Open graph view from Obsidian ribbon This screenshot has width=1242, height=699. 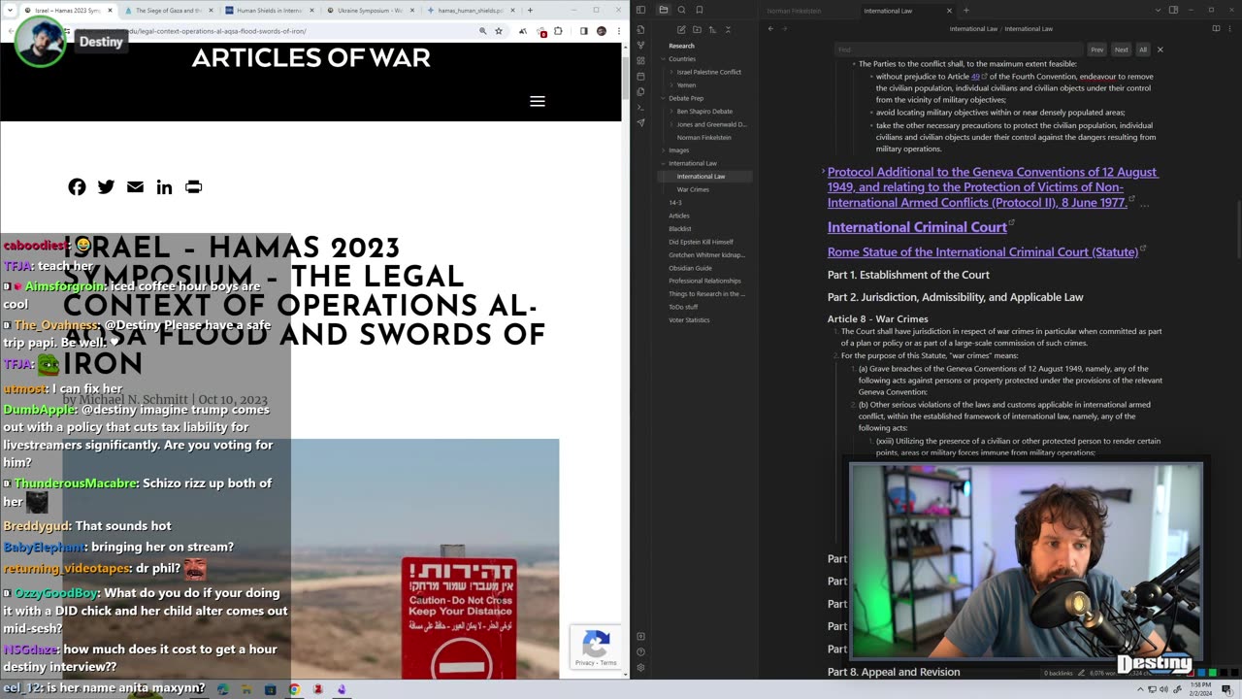pos(640,45)
